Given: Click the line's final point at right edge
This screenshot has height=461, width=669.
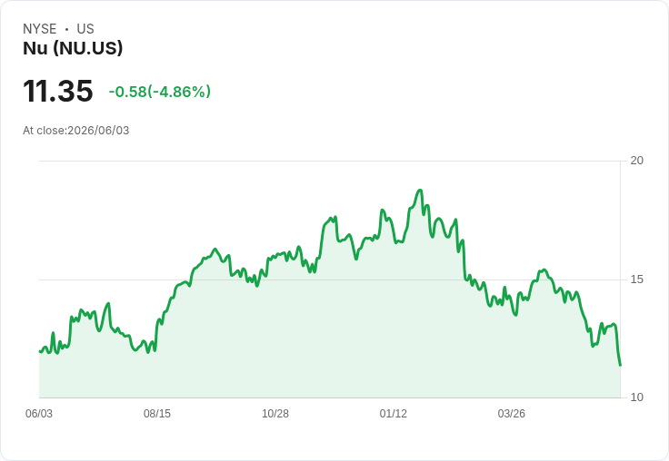Looking at the screenshot, I should tap(620, 365).
